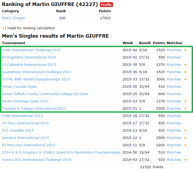View Matches for Guatemala International Challenge 2015

tap(174, 72)
